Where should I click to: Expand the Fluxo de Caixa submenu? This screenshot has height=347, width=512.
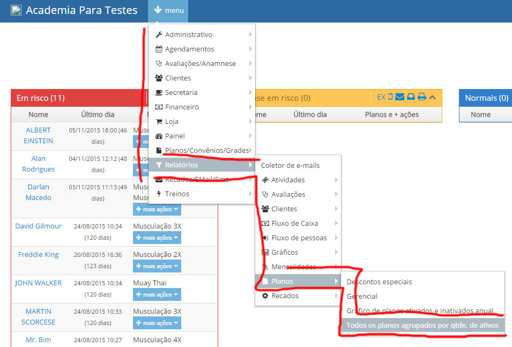(x=294, y=224)
